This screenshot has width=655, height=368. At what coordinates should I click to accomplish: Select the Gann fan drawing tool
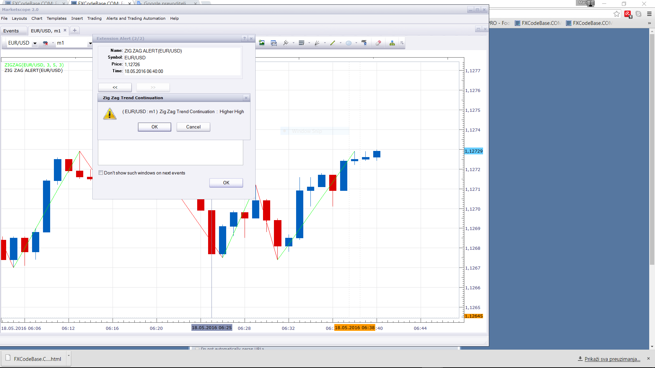[317, 43]
